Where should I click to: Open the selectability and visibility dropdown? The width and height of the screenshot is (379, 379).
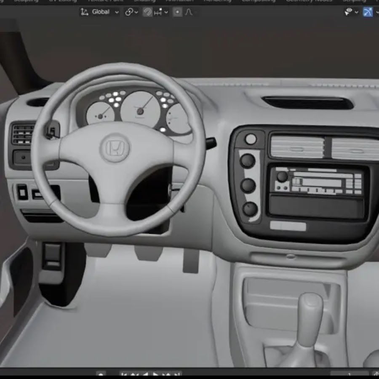pos(351,12)
